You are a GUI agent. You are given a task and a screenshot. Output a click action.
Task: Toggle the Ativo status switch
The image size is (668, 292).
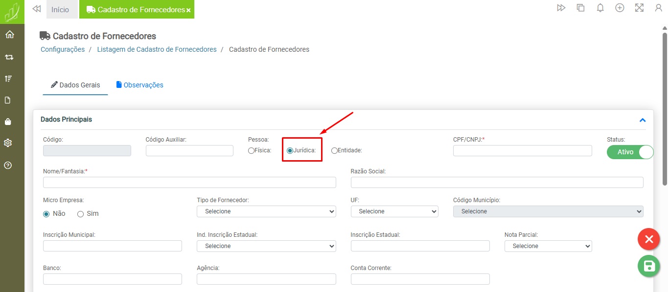coord(630,152)
